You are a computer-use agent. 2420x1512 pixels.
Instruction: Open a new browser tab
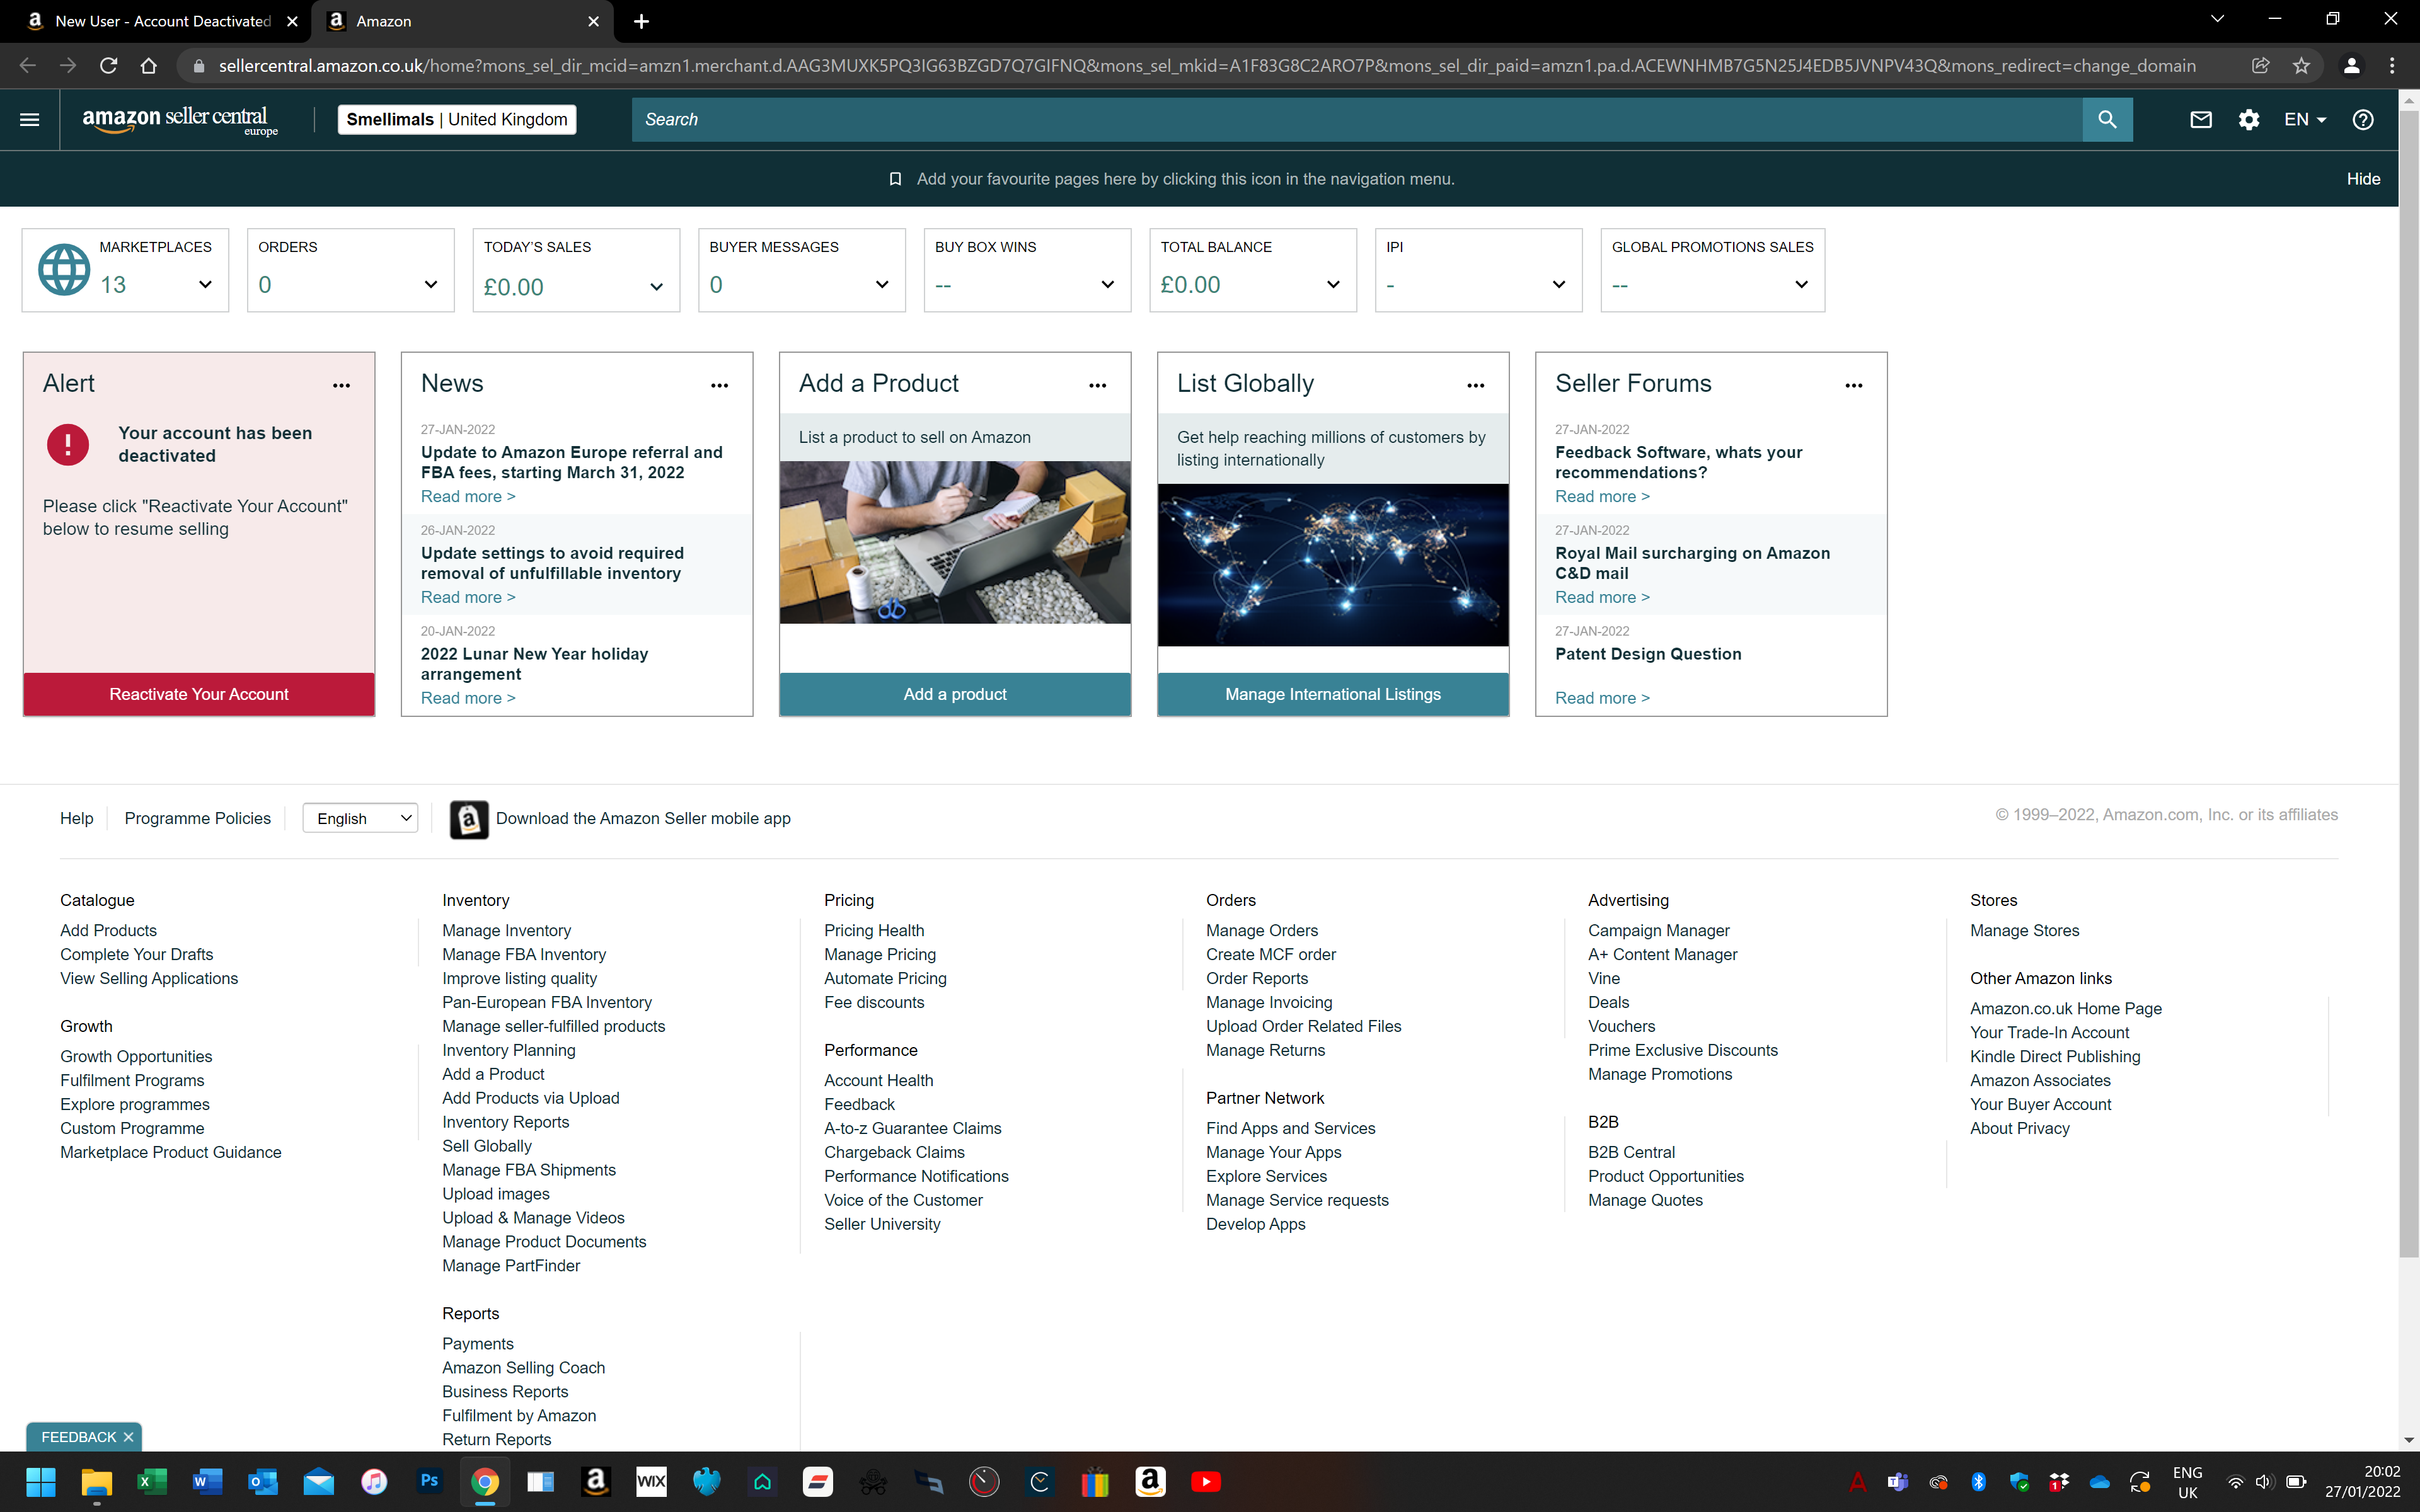[641, 21]
